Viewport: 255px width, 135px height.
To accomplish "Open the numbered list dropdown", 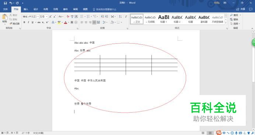I will [x=91, y=17].
